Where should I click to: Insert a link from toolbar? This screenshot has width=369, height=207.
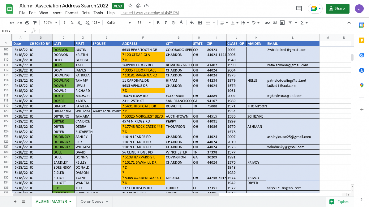coord(267,23)
